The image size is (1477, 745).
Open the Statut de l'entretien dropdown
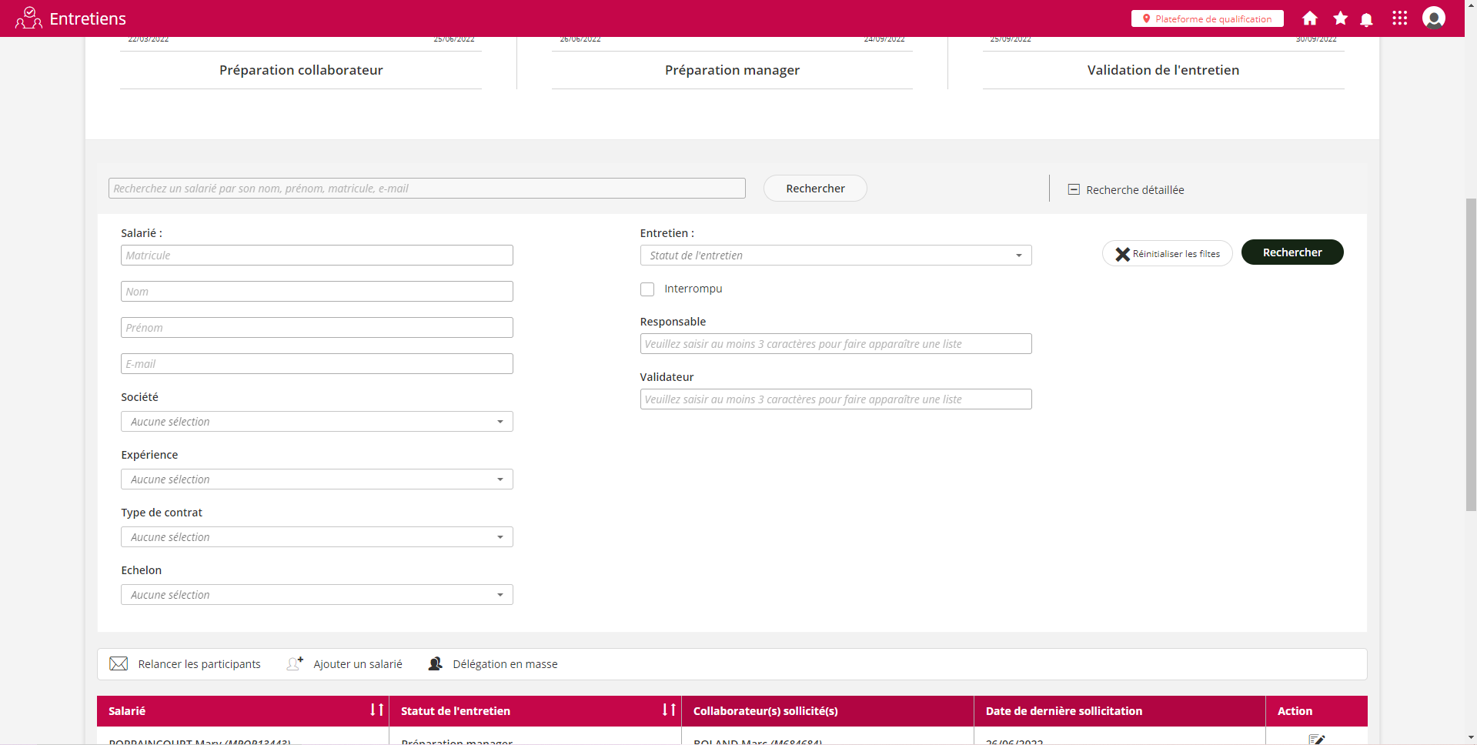835,256
